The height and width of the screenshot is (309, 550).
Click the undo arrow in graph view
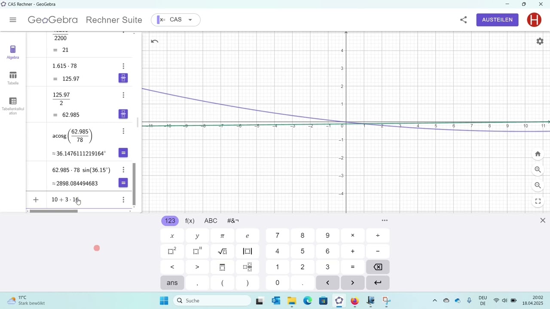click(155, 42)
